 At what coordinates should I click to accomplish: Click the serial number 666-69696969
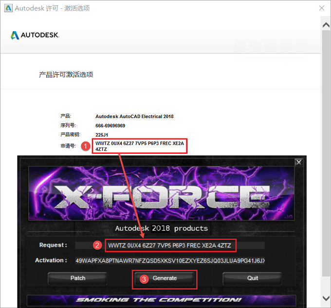click(110, 126)
